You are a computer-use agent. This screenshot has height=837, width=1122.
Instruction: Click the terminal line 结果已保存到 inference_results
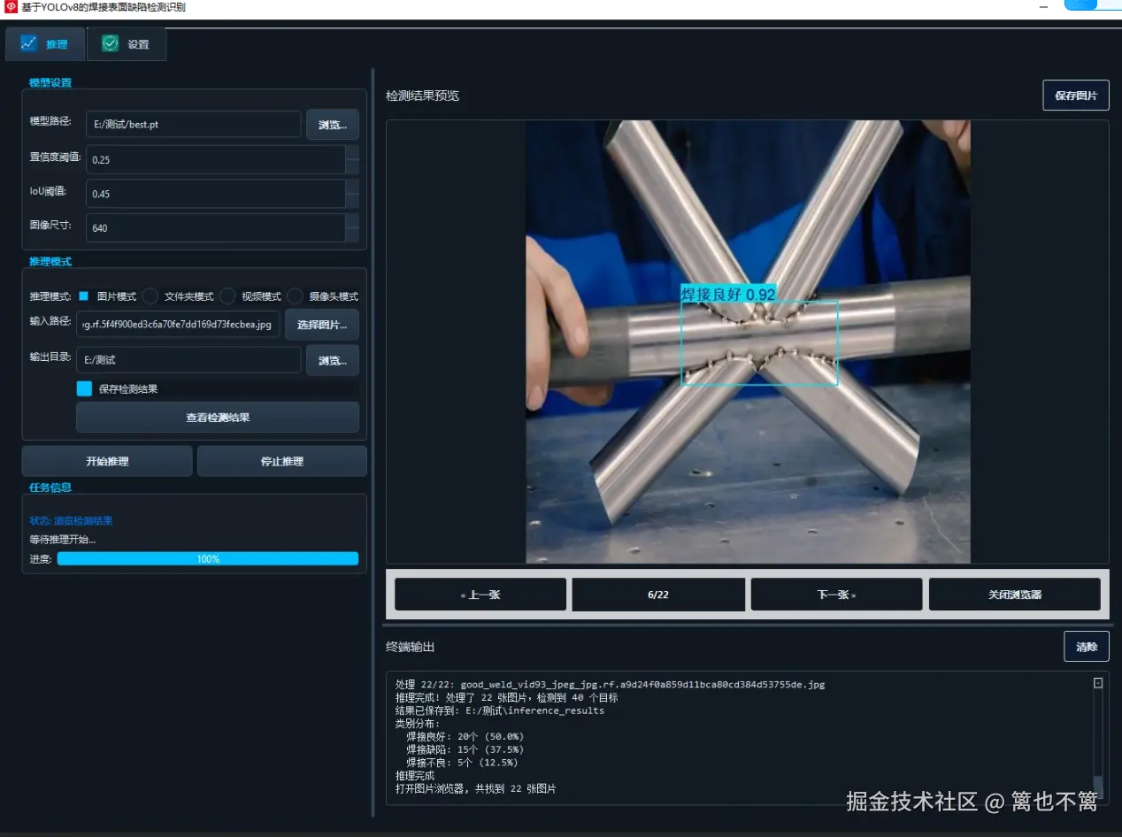[500, 710]
